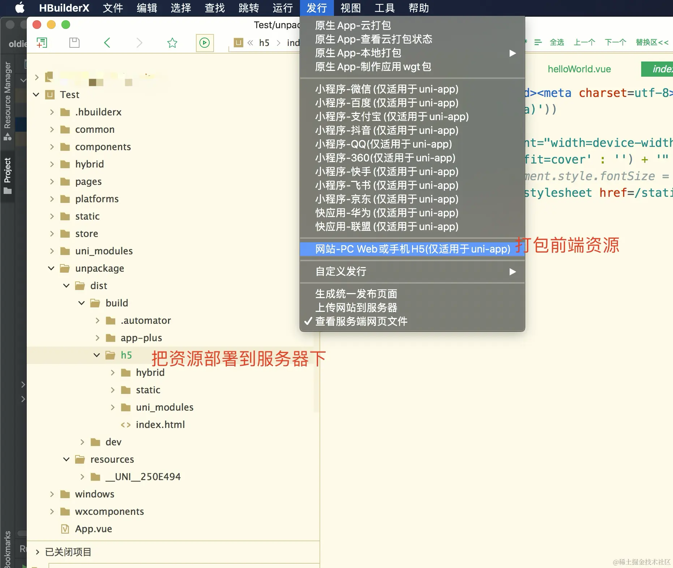
Task: Click the multi-line selection icon in search bar
Action: (x=538, y=43)
